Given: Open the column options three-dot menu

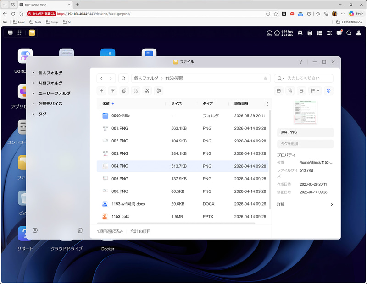Looking at the screenshot, I should (x=267, y=104).
